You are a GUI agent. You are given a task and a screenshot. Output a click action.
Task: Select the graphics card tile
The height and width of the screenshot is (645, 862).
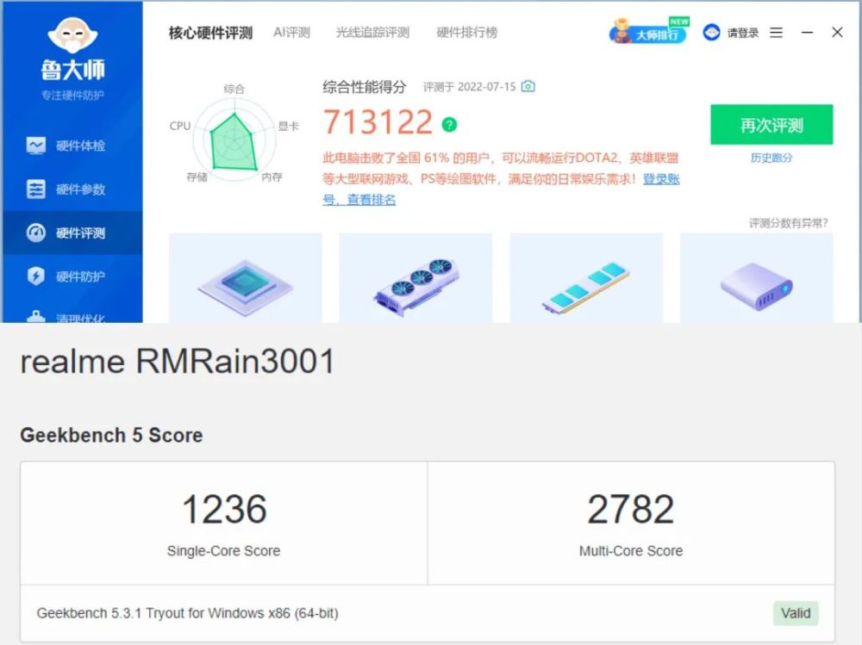(x=415, y=277)
